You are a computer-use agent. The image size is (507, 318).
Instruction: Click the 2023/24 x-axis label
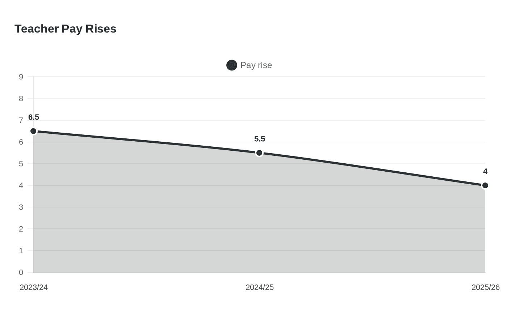34,287
